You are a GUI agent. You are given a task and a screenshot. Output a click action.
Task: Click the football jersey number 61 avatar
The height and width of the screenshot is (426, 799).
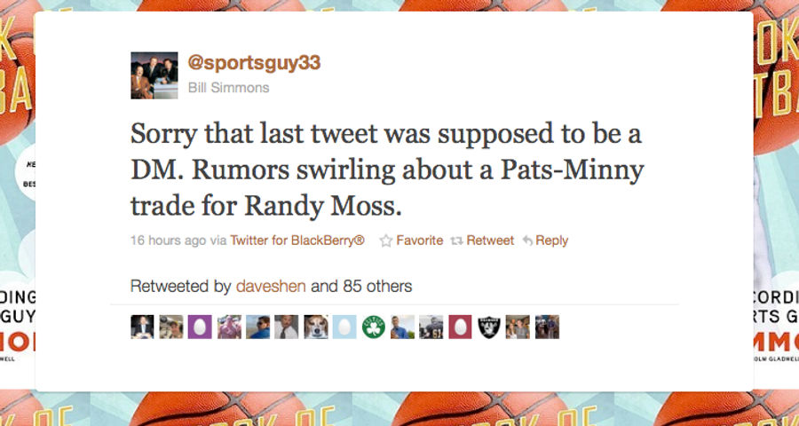tap(431, 327)
